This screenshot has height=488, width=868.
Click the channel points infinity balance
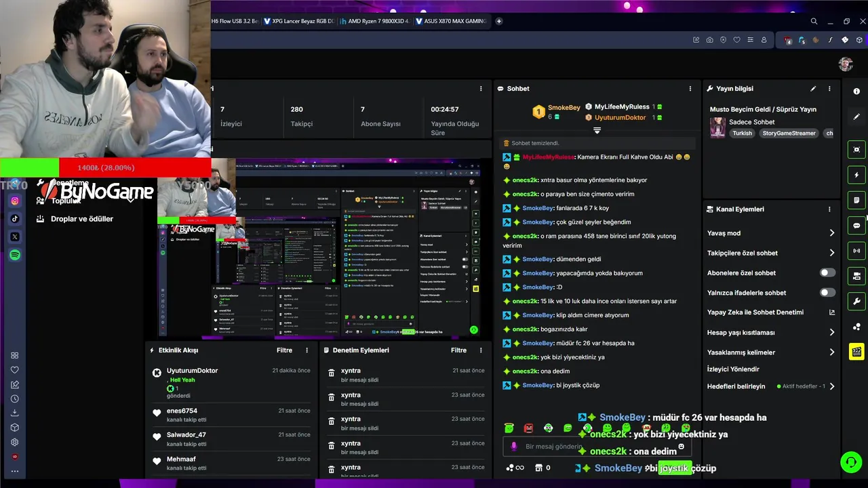point(515,468)
